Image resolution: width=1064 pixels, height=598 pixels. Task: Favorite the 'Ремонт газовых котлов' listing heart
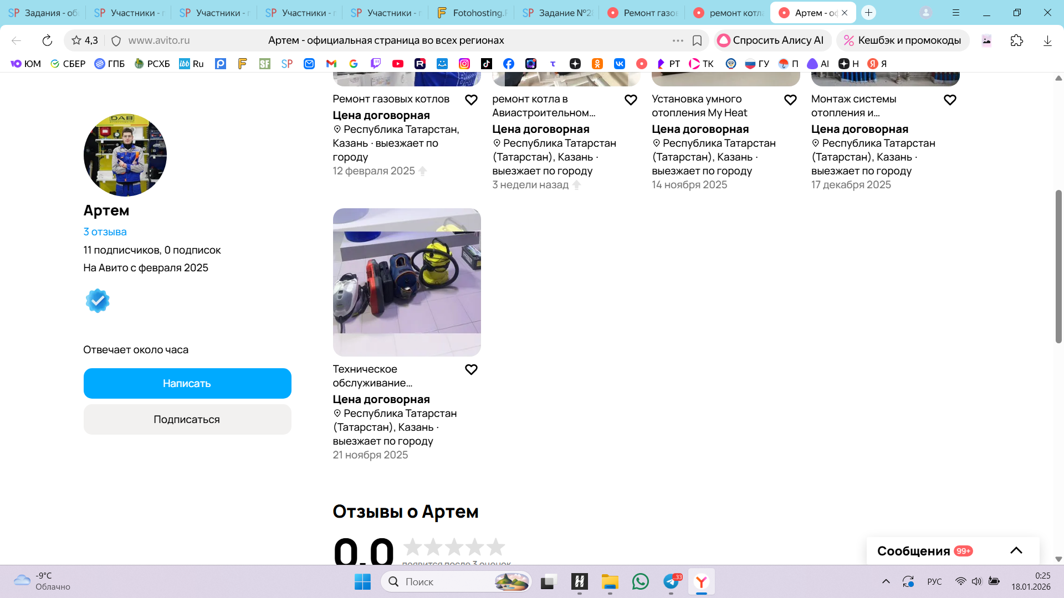471,100
